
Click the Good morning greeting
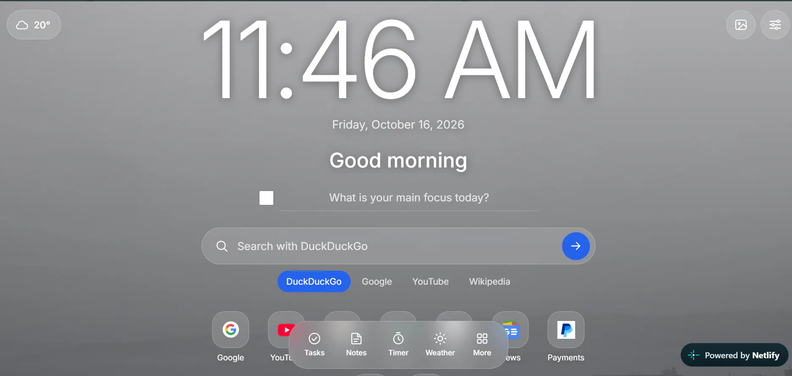click(x=398, y=161)
